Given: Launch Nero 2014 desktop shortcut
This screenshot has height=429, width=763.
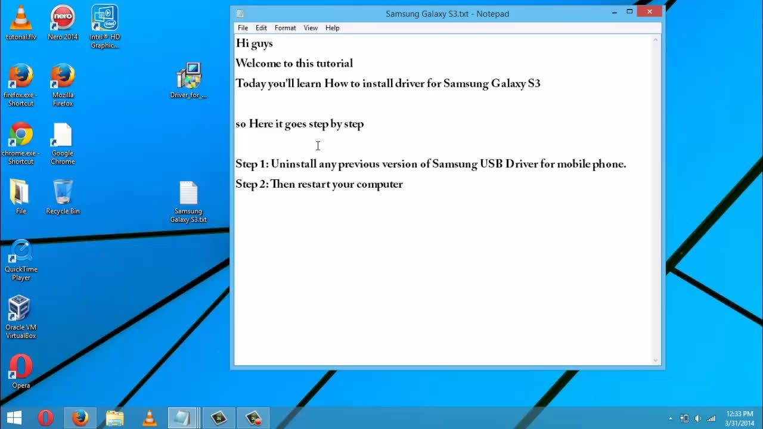Looking at the screenshot, I should click(x=63, y=23).
